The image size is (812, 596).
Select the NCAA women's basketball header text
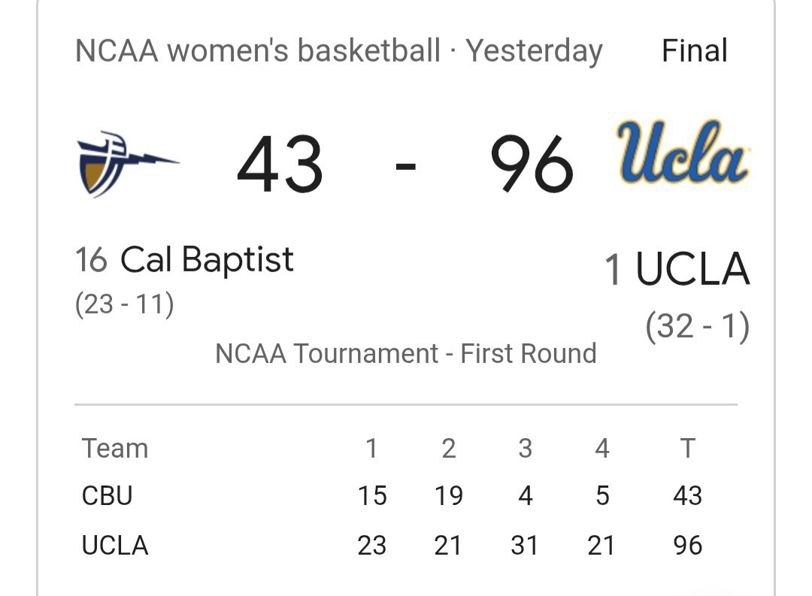257,51
